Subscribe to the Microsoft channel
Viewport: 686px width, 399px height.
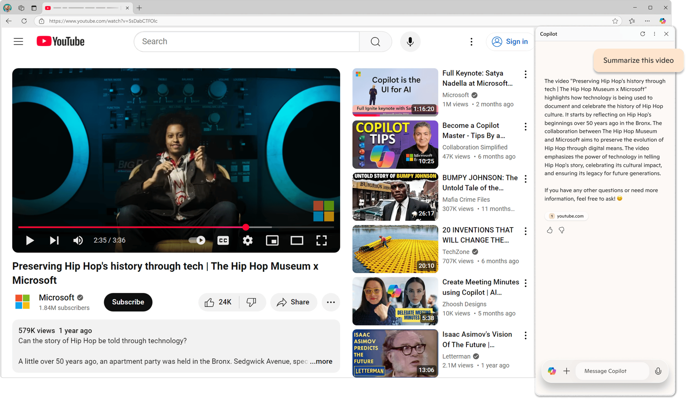[x=128, y=302]
